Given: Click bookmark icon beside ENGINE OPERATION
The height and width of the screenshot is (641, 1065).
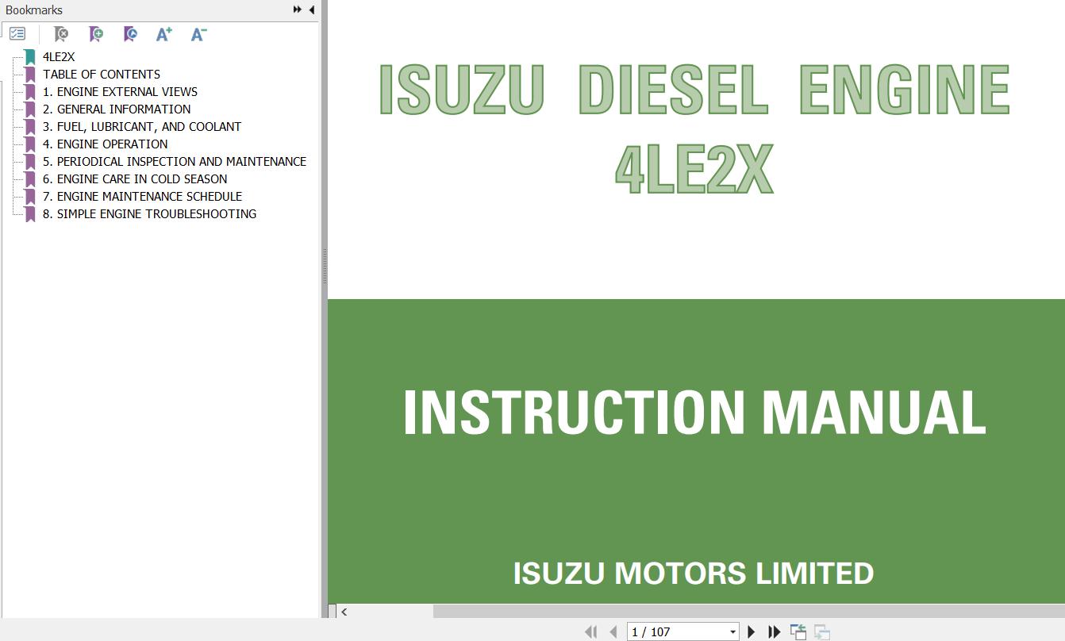Looking at the screenshot, I should [x=30, y=144].
